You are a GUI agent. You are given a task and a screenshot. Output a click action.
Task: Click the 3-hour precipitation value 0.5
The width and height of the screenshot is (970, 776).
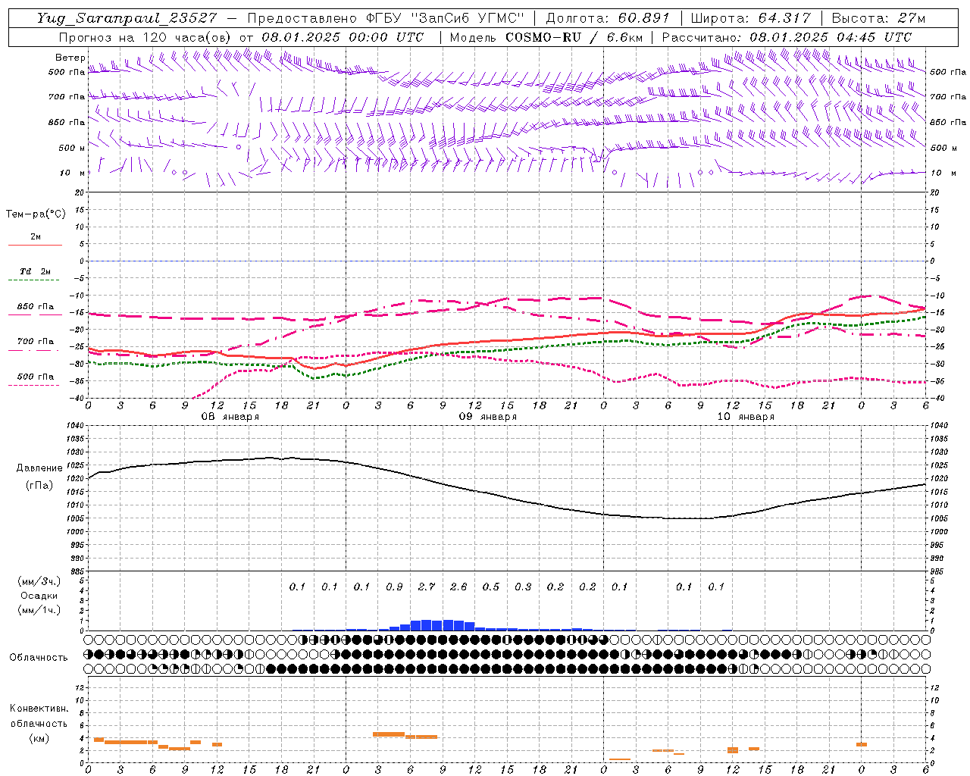click(x=491, y=587)
